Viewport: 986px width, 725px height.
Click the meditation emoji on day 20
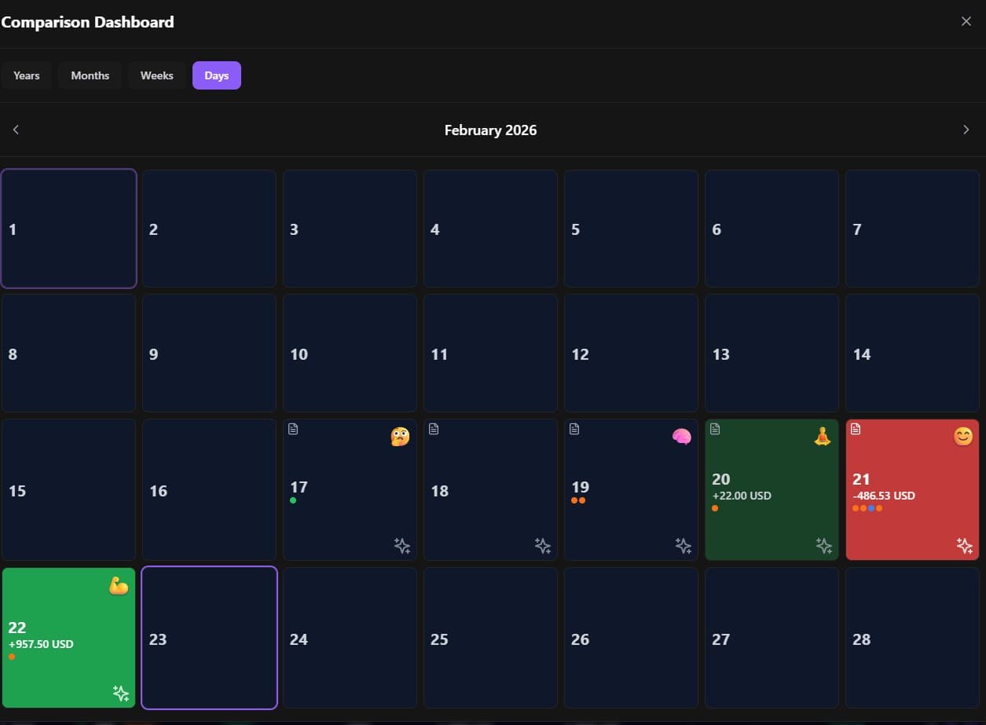(x=822, y=437)
